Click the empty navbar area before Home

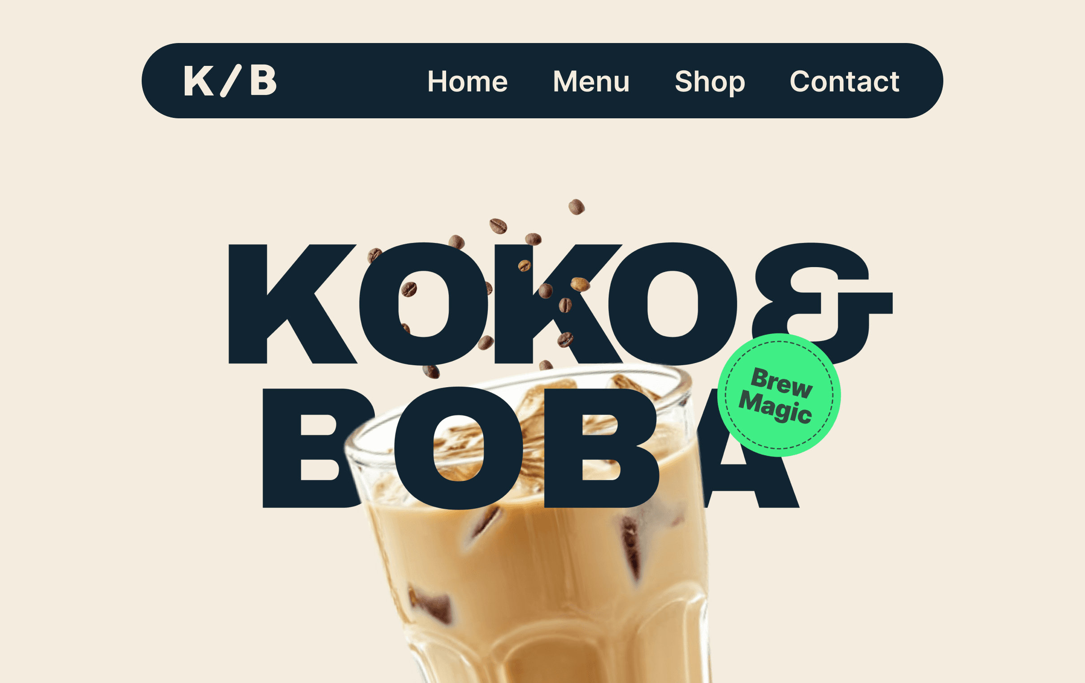pos(352,81)
